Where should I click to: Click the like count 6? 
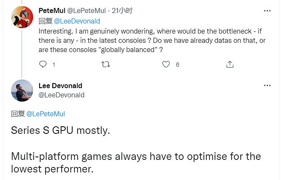click(x=178, y=65)
